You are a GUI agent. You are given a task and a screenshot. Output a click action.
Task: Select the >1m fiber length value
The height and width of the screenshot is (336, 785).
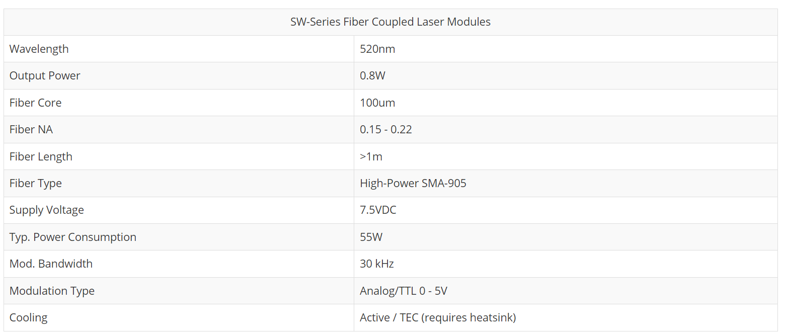(x=371, y=157)
